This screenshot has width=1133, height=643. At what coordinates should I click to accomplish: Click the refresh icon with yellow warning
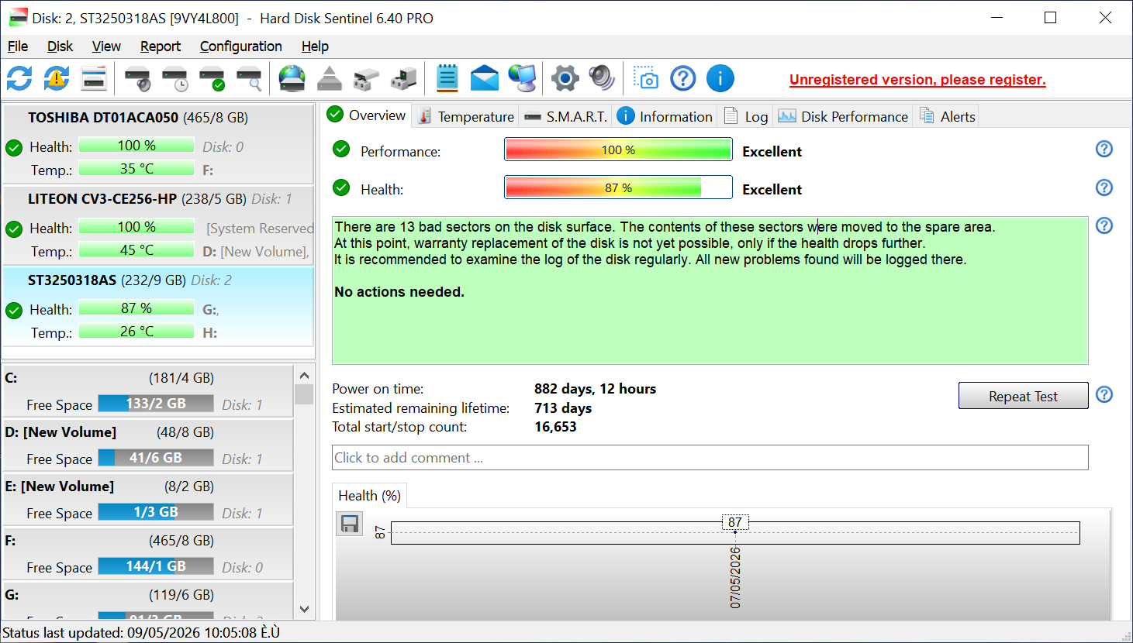[56, 78]
